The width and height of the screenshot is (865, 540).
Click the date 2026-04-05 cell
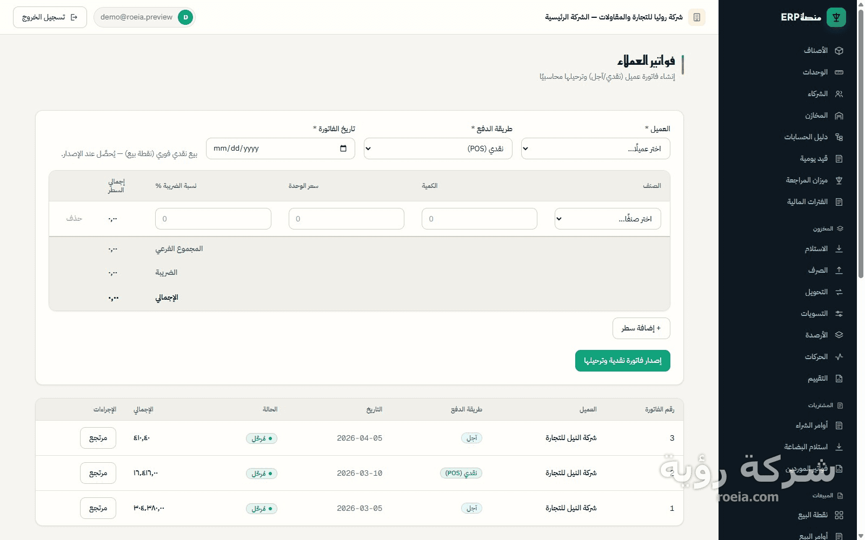click(x=360, y=438)
